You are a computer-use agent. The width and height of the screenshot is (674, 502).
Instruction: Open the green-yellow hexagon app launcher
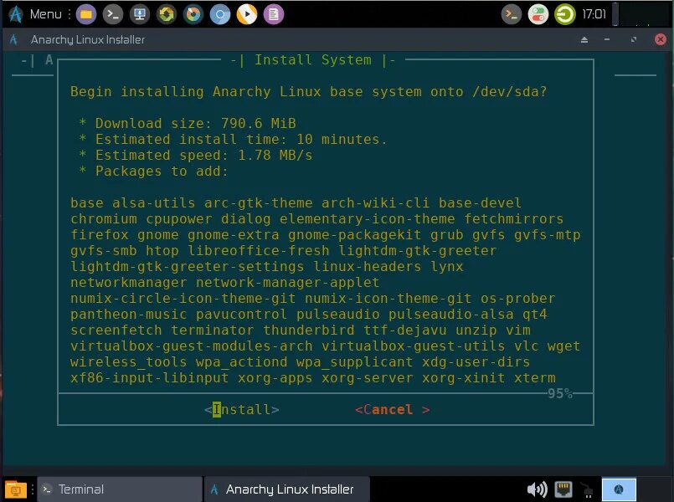click(x=167, y=14)
